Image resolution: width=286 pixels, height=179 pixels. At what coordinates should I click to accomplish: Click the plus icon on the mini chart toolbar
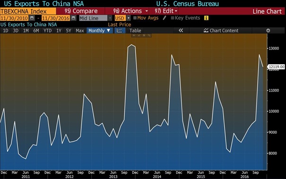click(x=134, y=35)
